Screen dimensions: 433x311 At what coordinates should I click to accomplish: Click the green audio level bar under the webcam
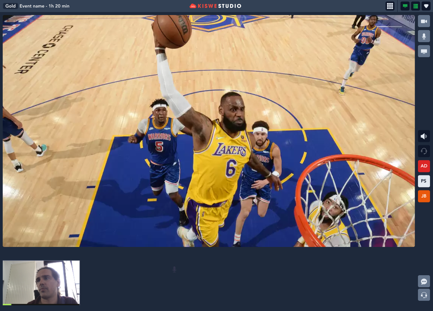tap(7, 305)
